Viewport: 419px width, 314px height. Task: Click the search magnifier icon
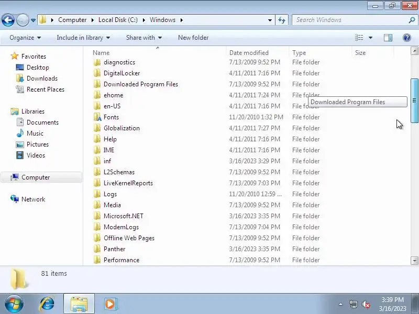(x=412, y=20)
